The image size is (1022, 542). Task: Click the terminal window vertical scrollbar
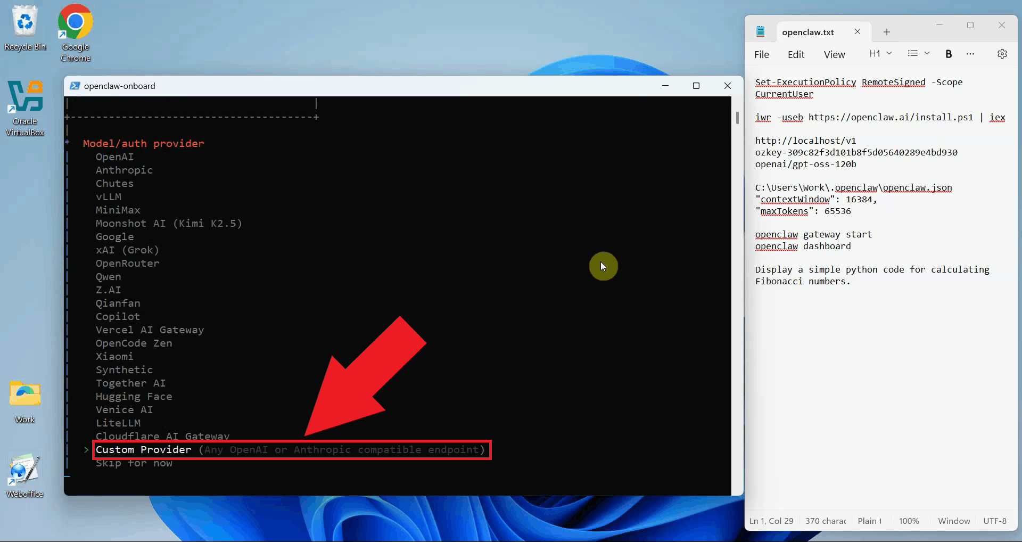click(x=737, y=118)
